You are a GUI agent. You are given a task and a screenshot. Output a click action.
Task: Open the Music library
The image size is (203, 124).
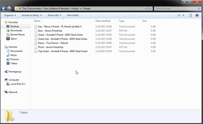click(x=12, y=55)
